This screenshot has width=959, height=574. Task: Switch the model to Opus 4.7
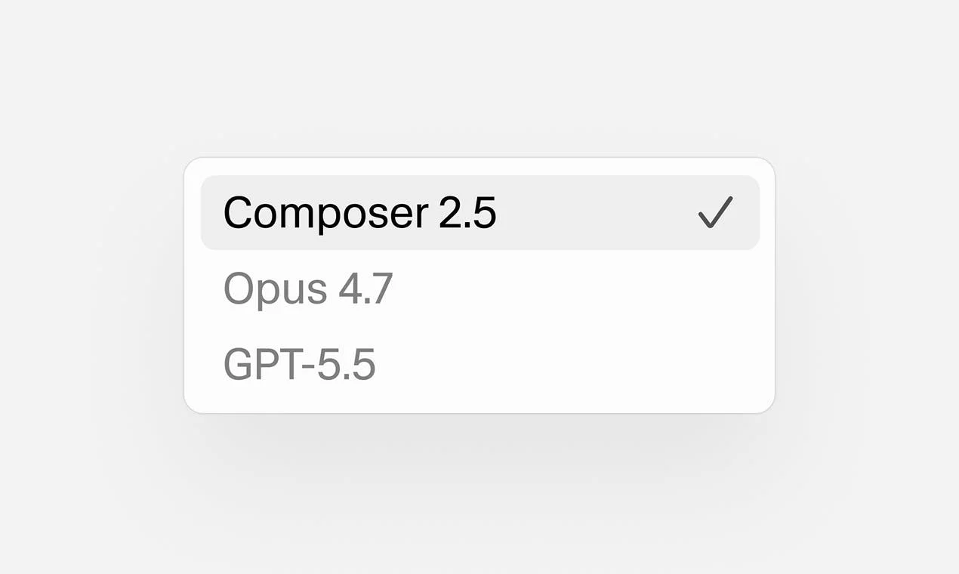click(x=479, y=288)
